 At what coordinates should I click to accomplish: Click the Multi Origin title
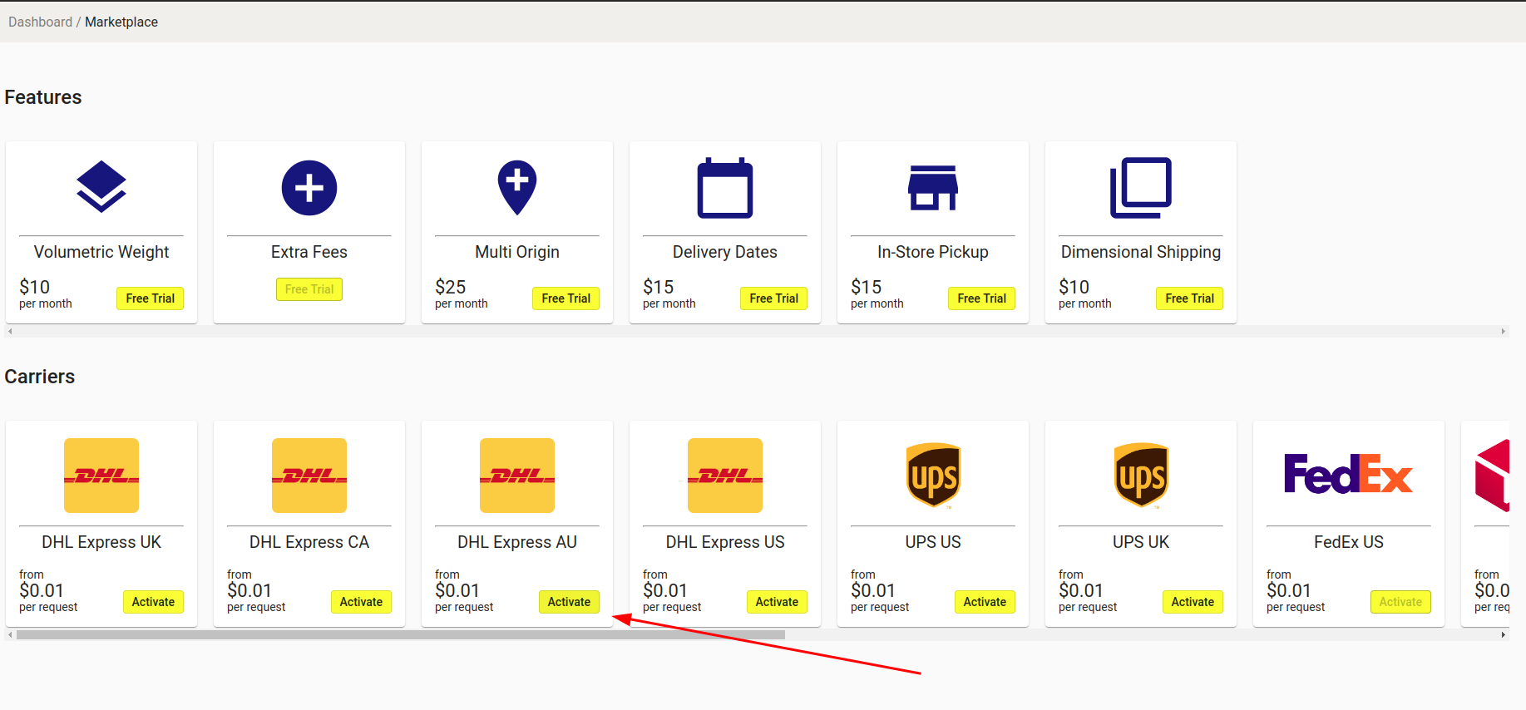point(517,252)
